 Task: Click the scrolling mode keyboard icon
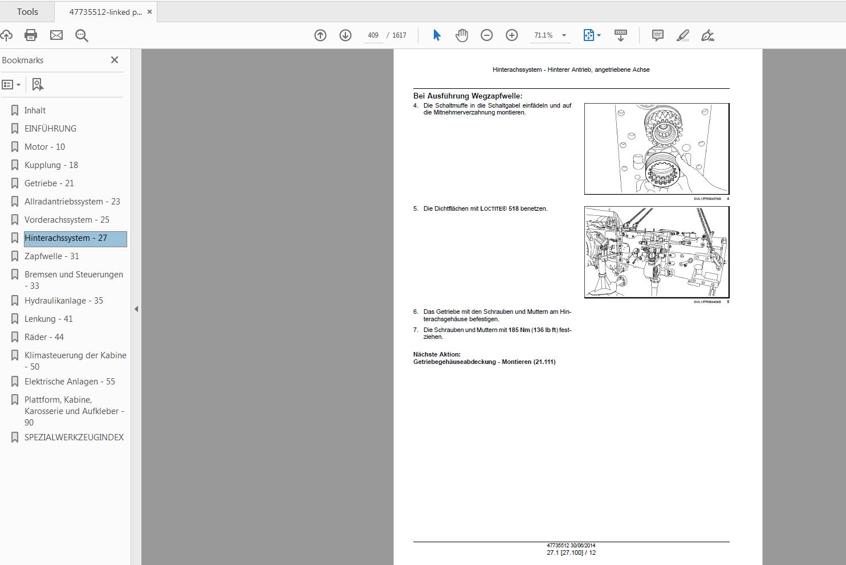point(621,35)
